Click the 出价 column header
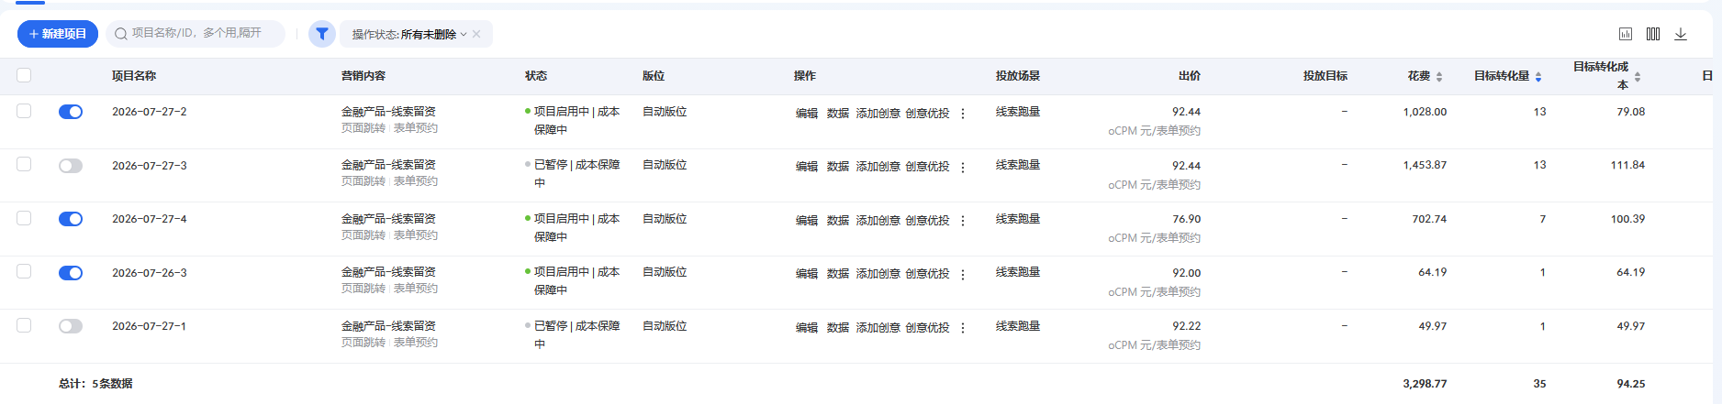Image resolution: width=1722 pixels, height=404 pixels. tap(1190, 76)
